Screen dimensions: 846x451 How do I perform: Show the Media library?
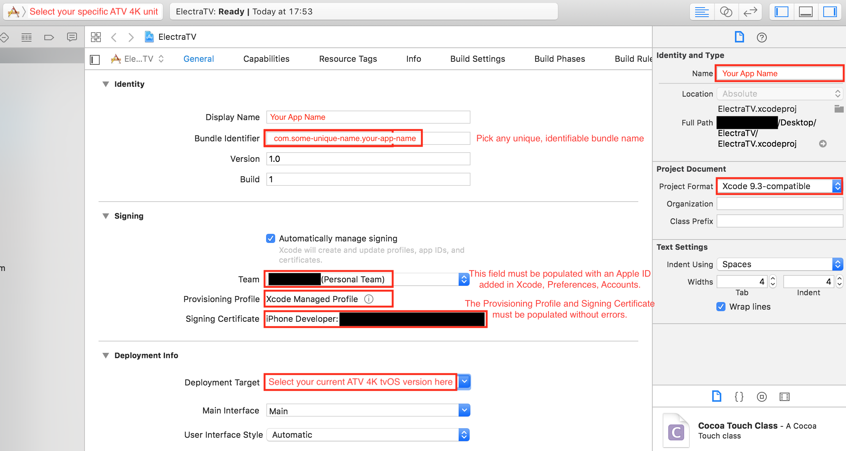coord(785,397)
